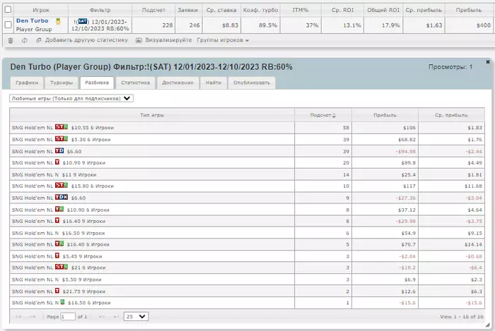The width and height of the screenshot is (495, 331).
Task: Open the rows-per-page 25 dropdown
Action: pos(136,316)
